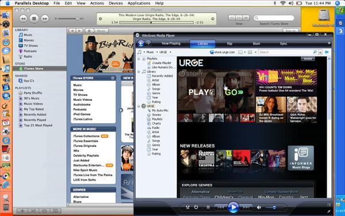Open store.urge.com link in Media Player

222,52
